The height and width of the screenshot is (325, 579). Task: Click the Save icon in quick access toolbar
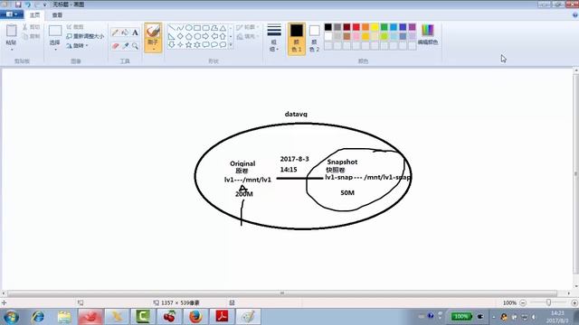pos(18,5)
